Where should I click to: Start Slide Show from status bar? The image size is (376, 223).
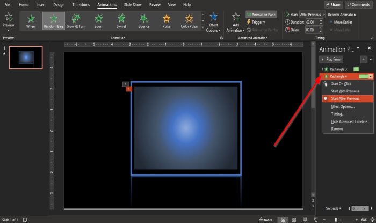click(316, 220)
